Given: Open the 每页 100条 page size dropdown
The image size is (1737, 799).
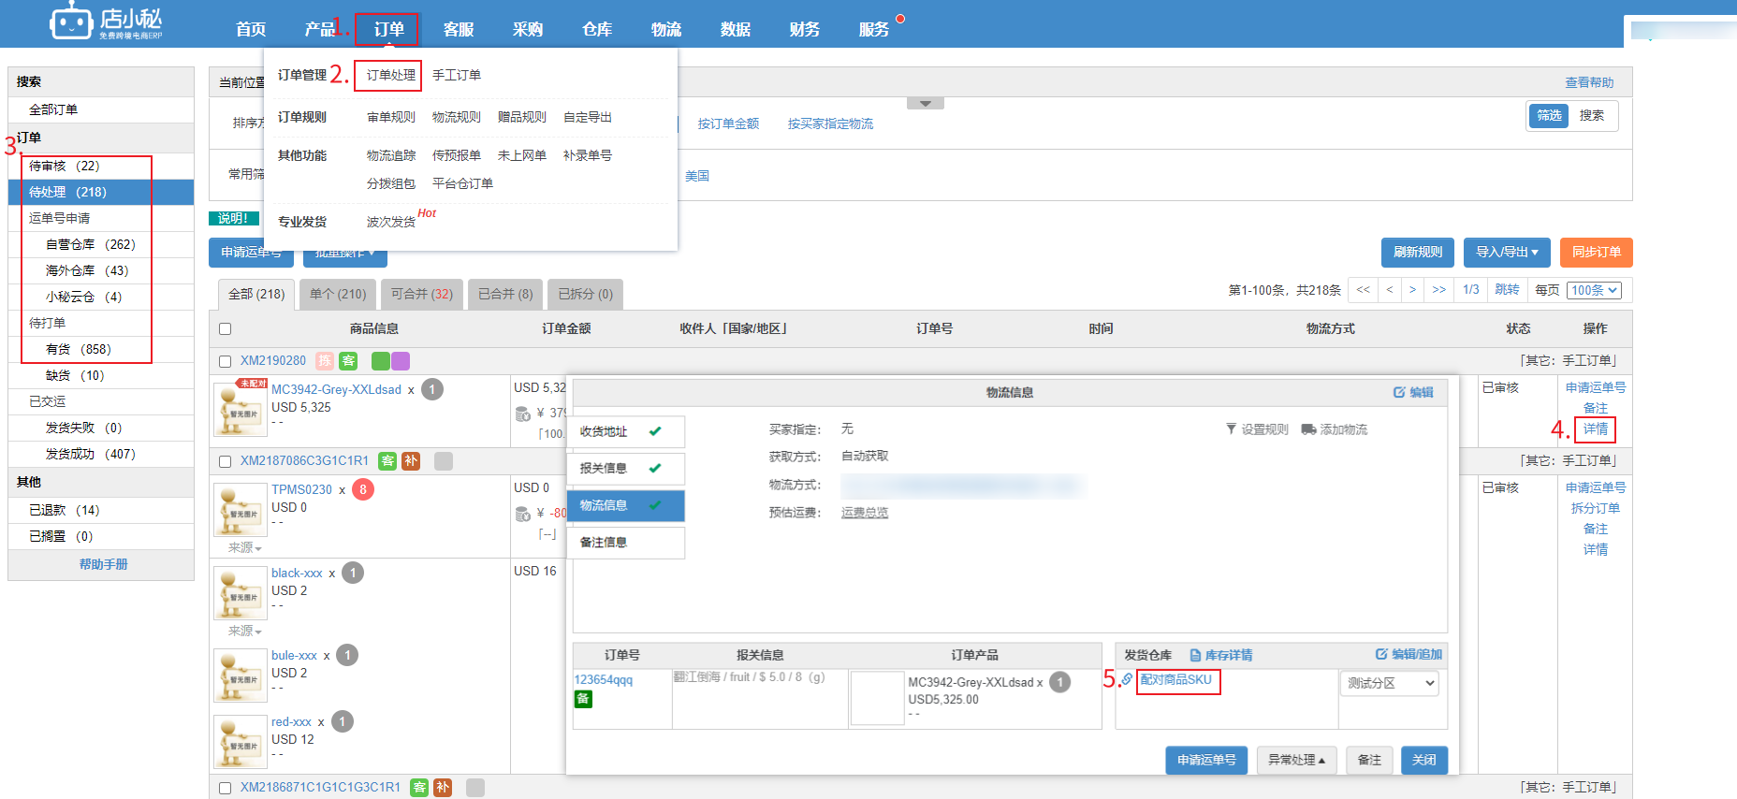Looking at the screenshot, I should [1594, 290].
